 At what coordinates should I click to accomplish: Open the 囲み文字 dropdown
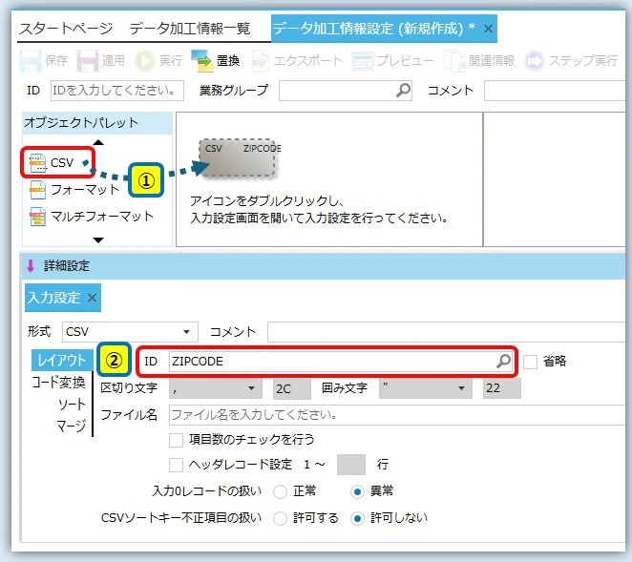point(461,388)
